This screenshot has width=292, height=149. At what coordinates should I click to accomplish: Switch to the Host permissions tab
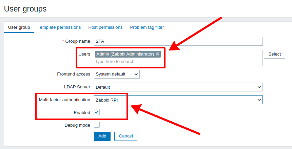point(105,27)
